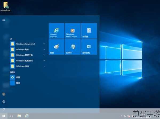Open the 画图 Paint tile
The width and height of the screenshot is (160, 119).
[57, 47]
